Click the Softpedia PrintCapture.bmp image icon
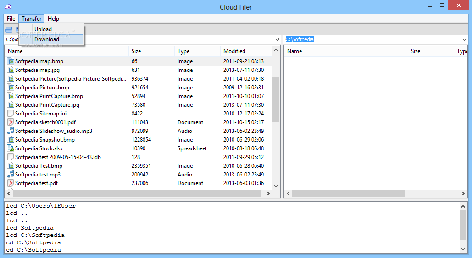472x258 pixels. coord(11,96)
